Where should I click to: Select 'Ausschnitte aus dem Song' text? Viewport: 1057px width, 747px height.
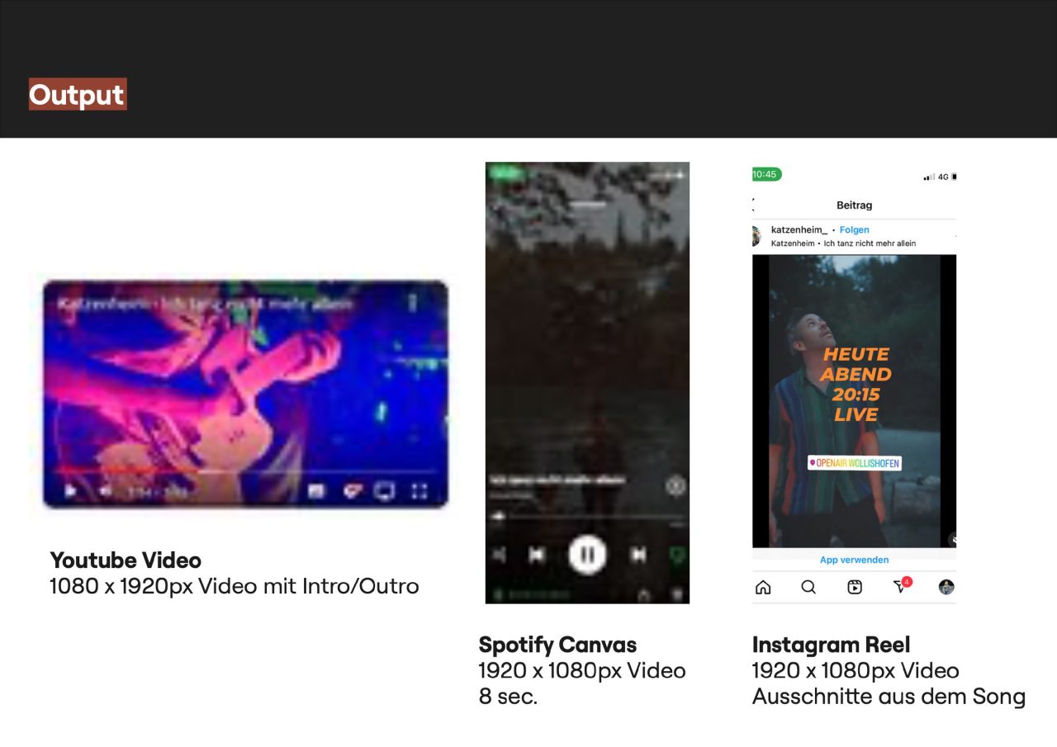point(889,697)
